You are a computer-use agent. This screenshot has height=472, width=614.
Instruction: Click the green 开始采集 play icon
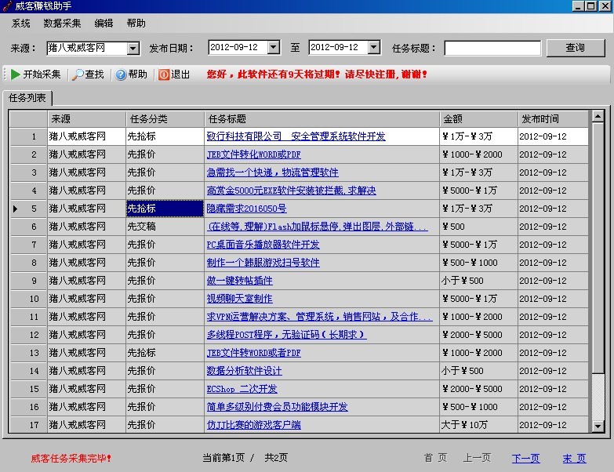pos(15,74)
